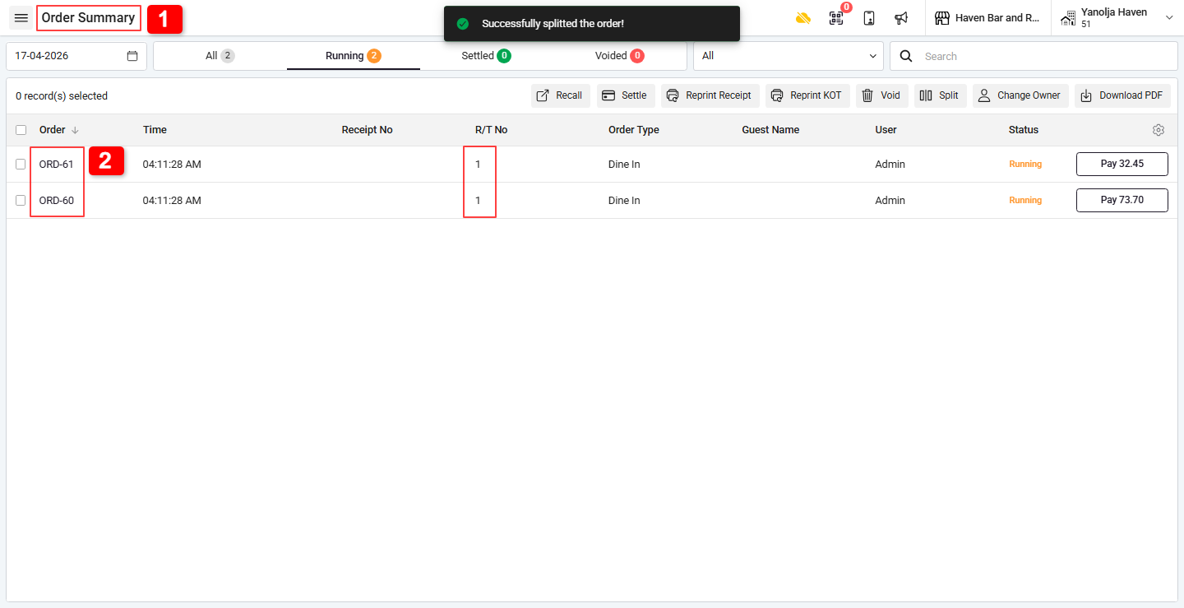Click the Split button
Image resolution: width=1184 pixels, height=608 pixels.
[x=941, y=95]
